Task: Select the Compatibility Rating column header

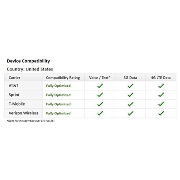Action: point(63,78)
